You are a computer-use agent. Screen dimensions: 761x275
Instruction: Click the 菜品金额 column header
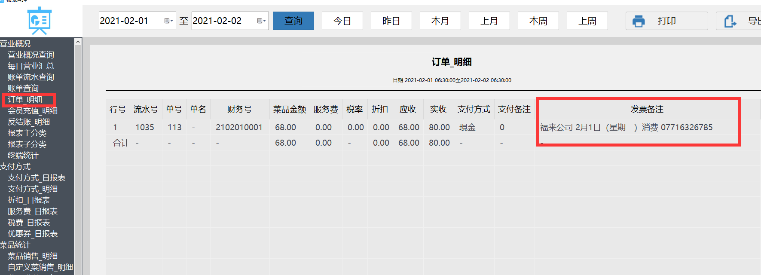click(290, 109)
